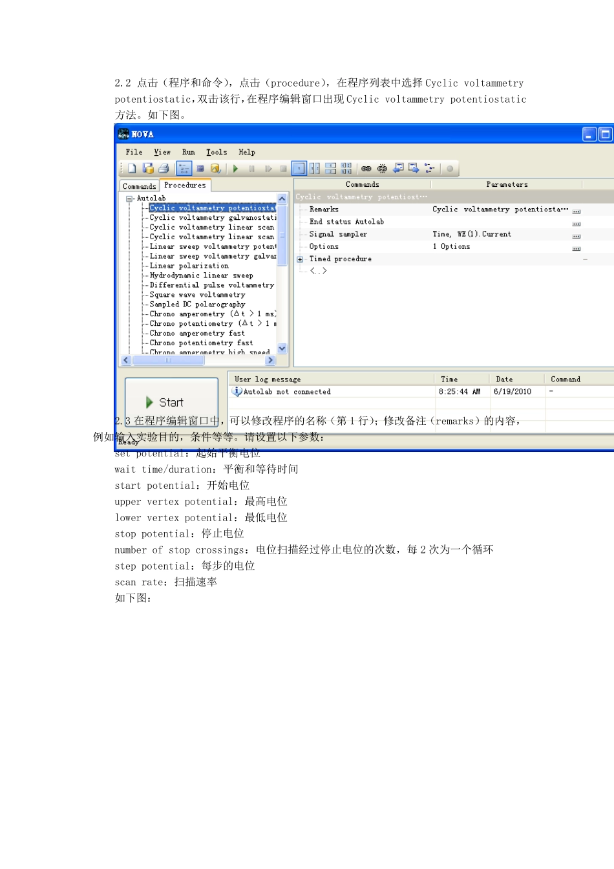Click the Parameters column header
The width and height of the screenshot is (614, 869).
pyautogui.click(x=507, y=184)
